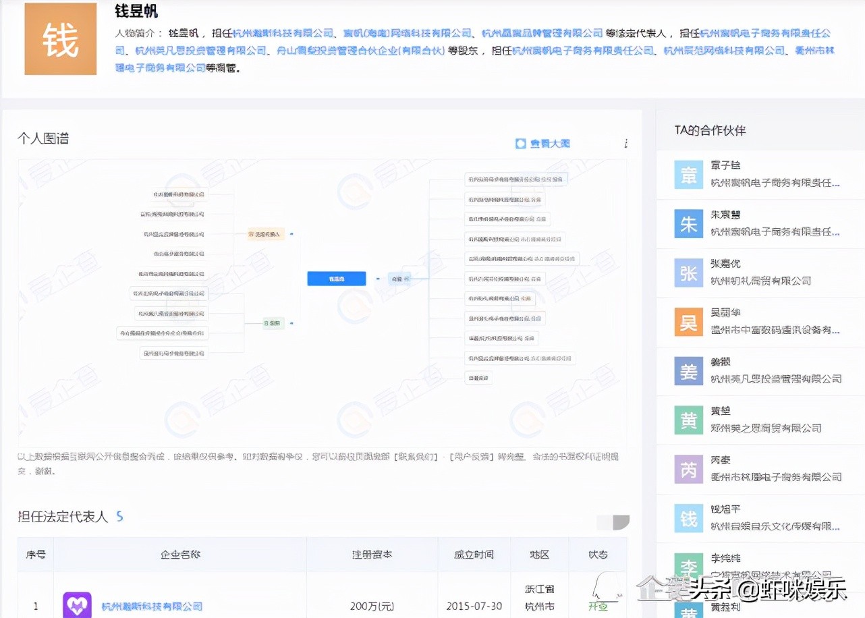Click the 个人图谱 section header
Viewport: 865px width, 618px height.
pyautogui.click(x=43, y=138)
